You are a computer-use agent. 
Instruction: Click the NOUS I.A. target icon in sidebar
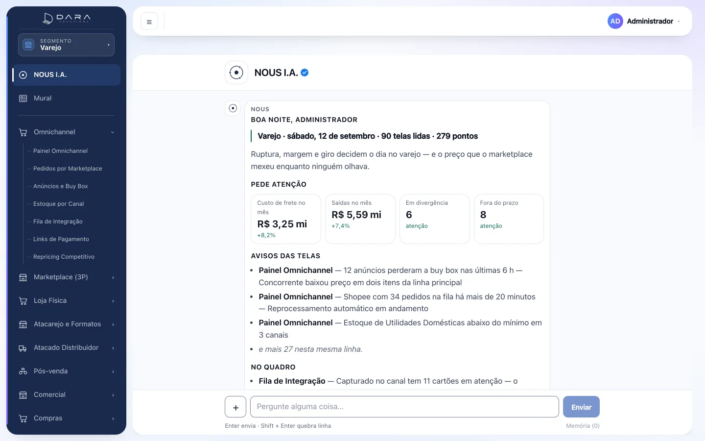pyautogui.click(x=23, y=75)
